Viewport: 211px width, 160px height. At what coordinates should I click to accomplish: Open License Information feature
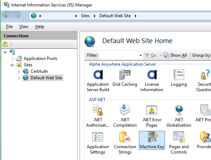(x=152, y=80)
